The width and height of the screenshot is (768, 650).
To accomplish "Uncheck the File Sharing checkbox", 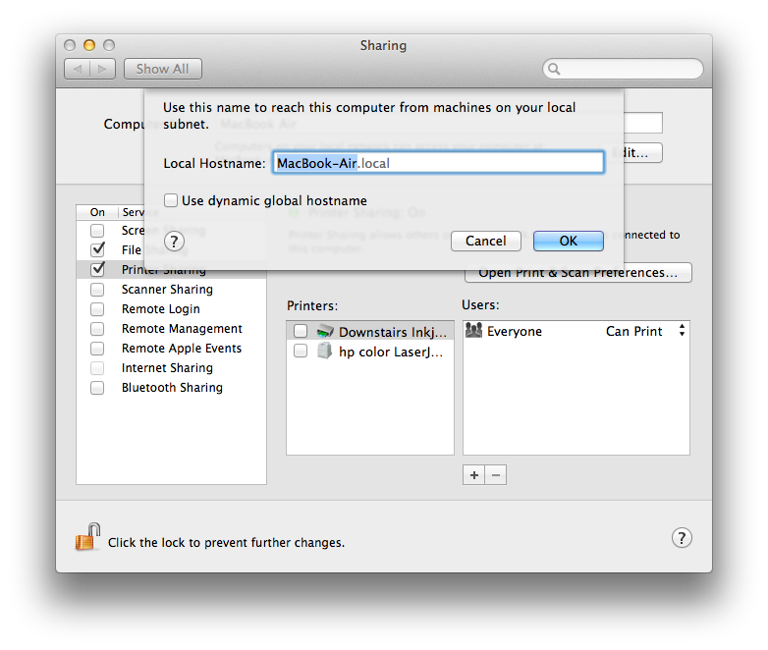I will (97, 249).
